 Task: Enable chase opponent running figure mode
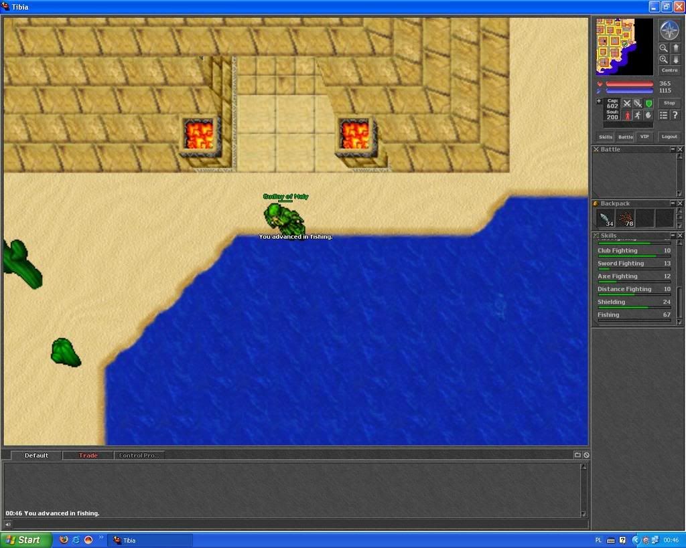click(x=638, y=115)
